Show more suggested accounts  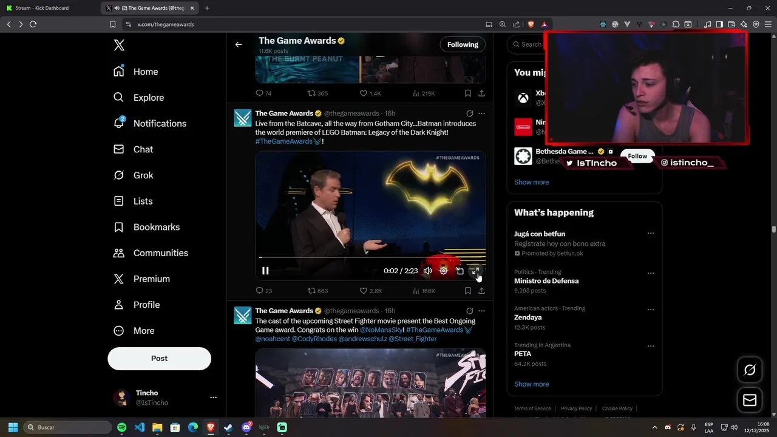coord(531,182)
